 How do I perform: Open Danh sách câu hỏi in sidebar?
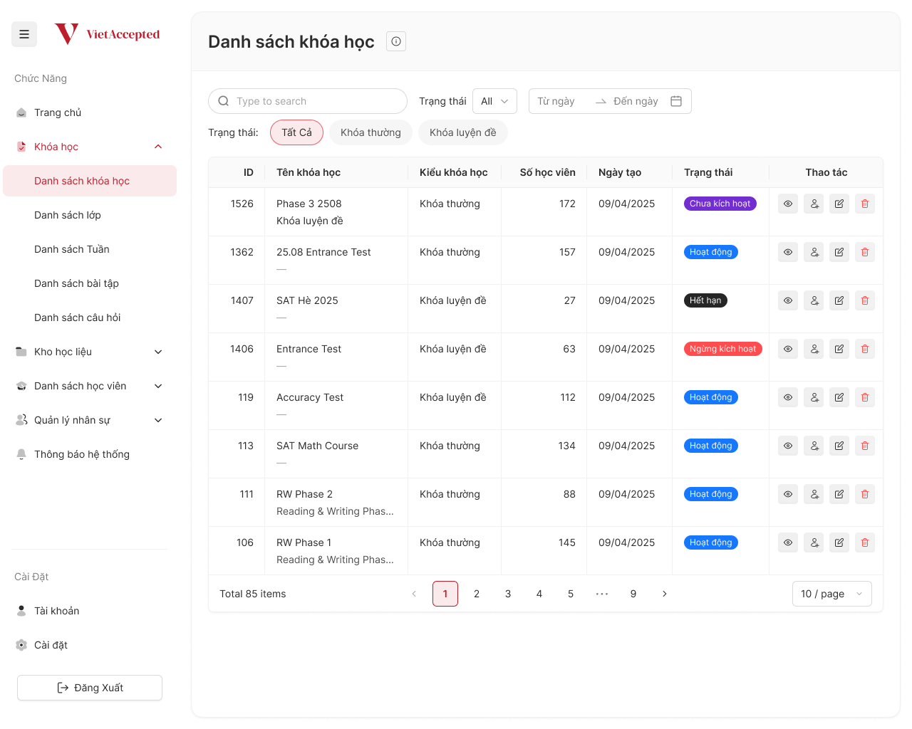point(90,318)
